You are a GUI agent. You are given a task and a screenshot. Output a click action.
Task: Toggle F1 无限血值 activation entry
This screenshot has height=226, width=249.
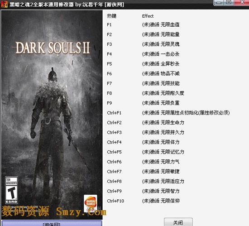[x=161, y=24]
